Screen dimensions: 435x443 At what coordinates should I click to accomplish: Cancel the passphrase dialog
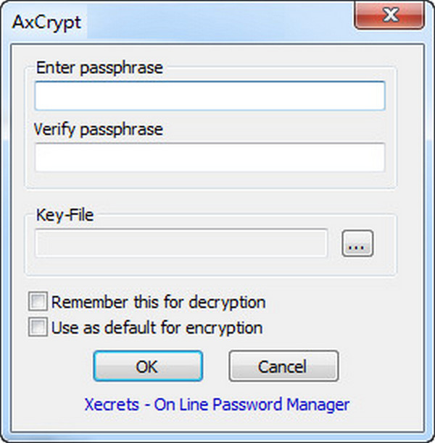[x=283, y=366]
